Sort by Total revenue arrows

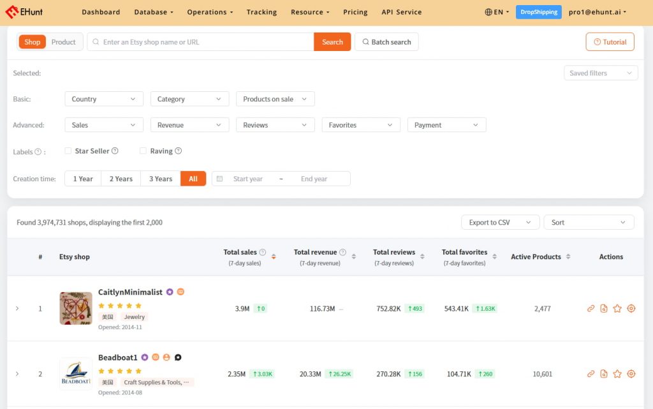click(353, 257)
